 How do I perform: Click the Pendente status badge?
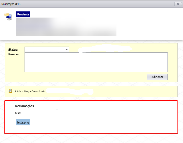23,14
